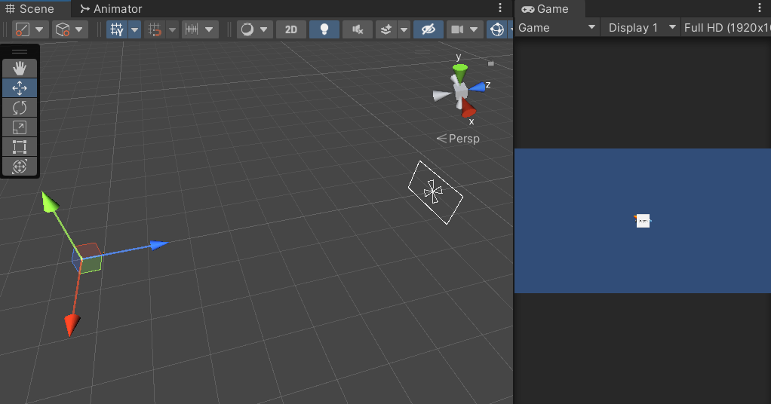Open the Game view mode dropdown

click(557, 28)
